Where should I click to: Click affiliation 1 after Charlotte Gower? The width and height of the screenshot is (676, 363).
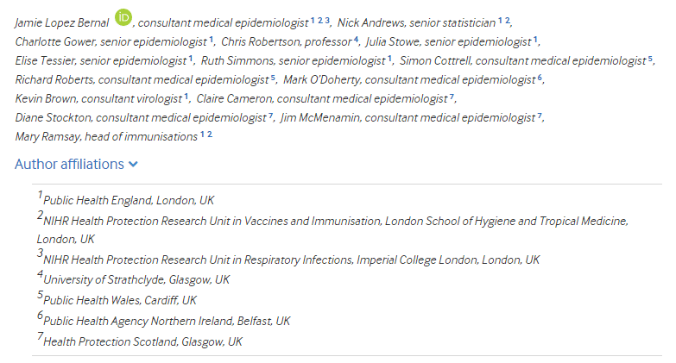coord(212,39)
